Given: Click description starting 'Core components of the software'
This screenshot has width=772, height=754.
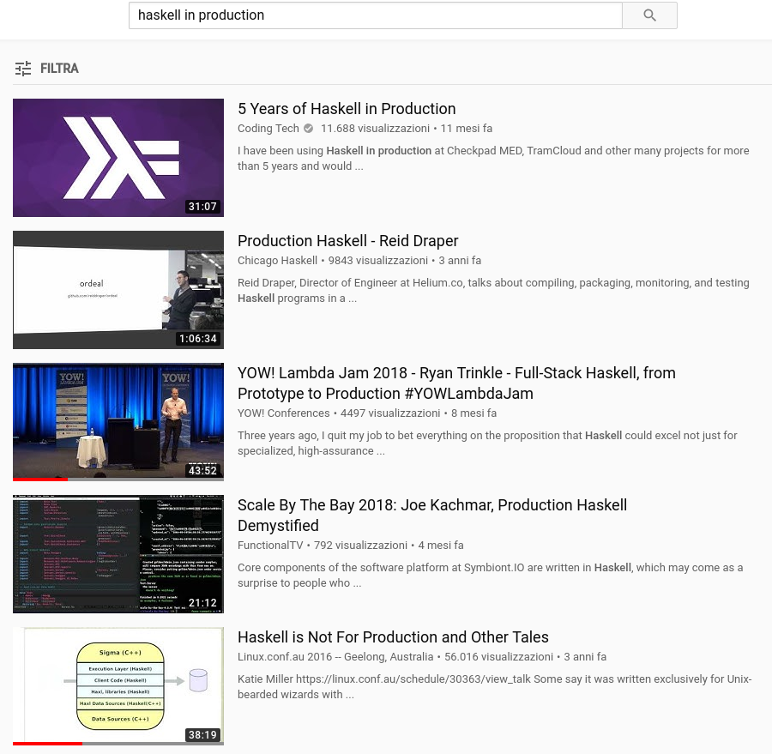Looking at the screenshot, I should click(x=491, y=576).
